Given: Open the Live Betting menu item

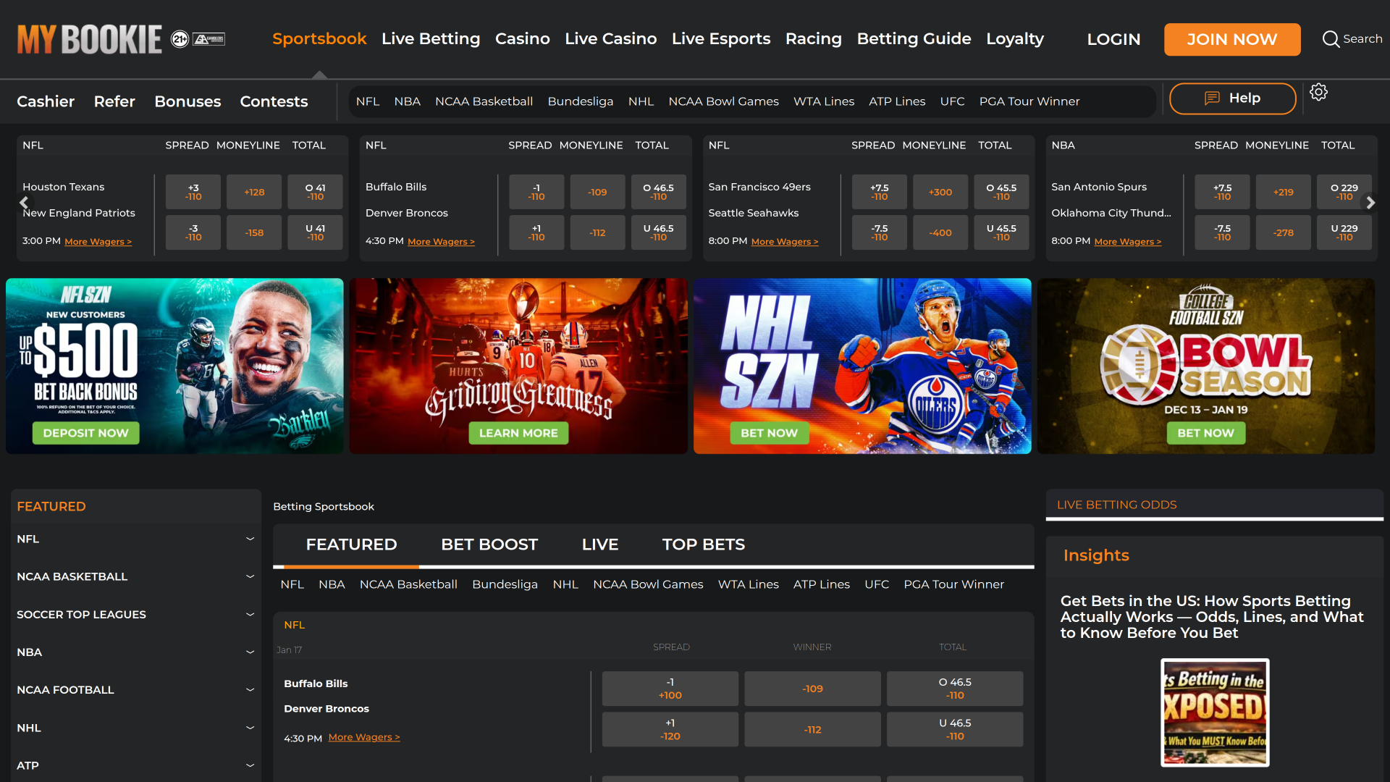Looking at the screenshot, I should click(x=431, y=39).
